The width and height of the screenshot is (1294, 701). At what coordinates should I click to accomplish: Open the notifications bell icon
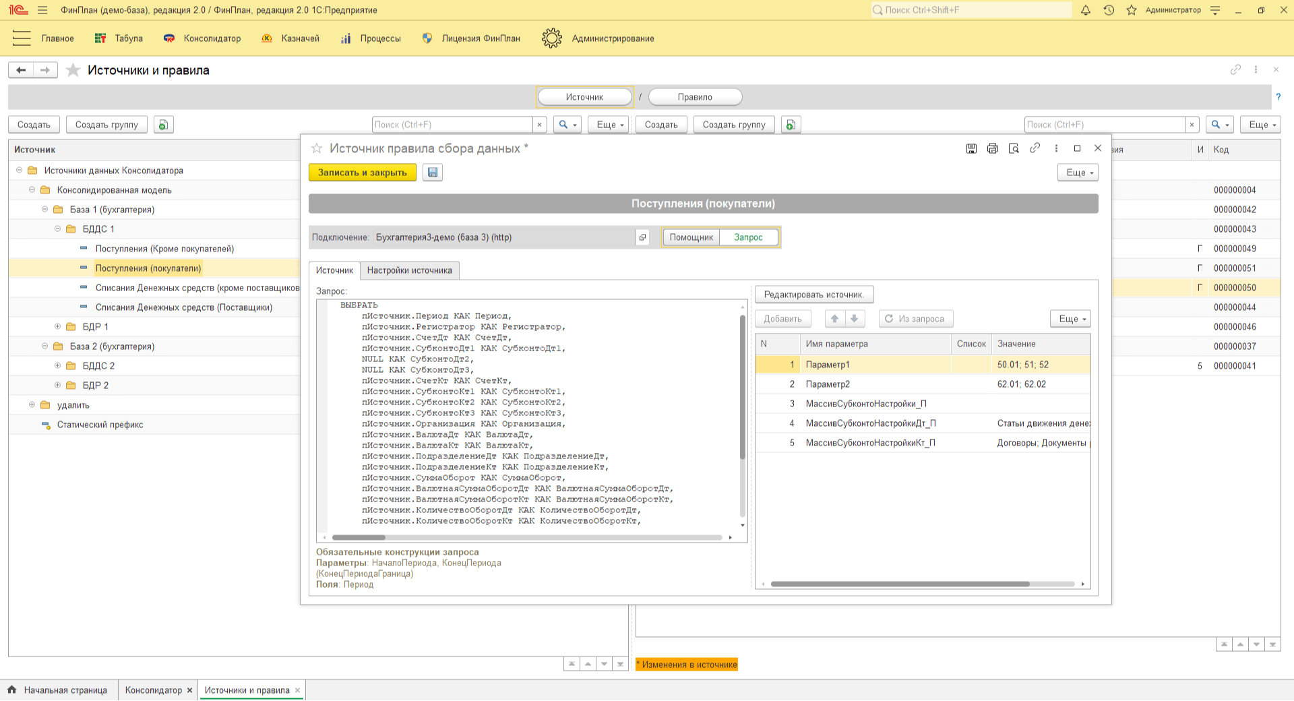(x=1086, y=10)
